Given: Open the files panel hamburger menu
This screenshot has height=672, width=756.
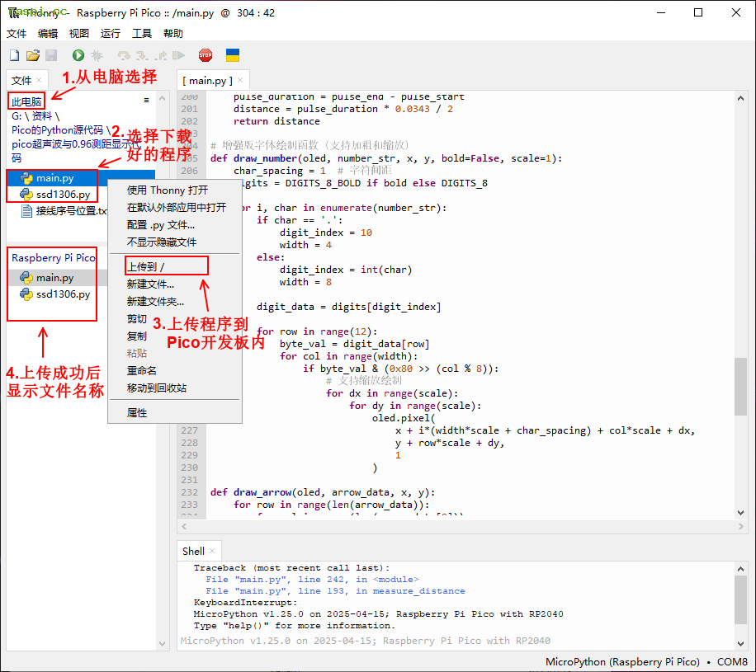Looking at the screenshot, I should (x=146, y=100).
